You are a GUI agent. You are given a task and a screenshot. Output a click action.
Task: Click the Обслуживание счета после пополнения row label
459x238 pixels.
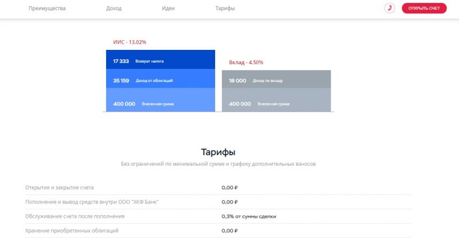[x=75, y=216]
